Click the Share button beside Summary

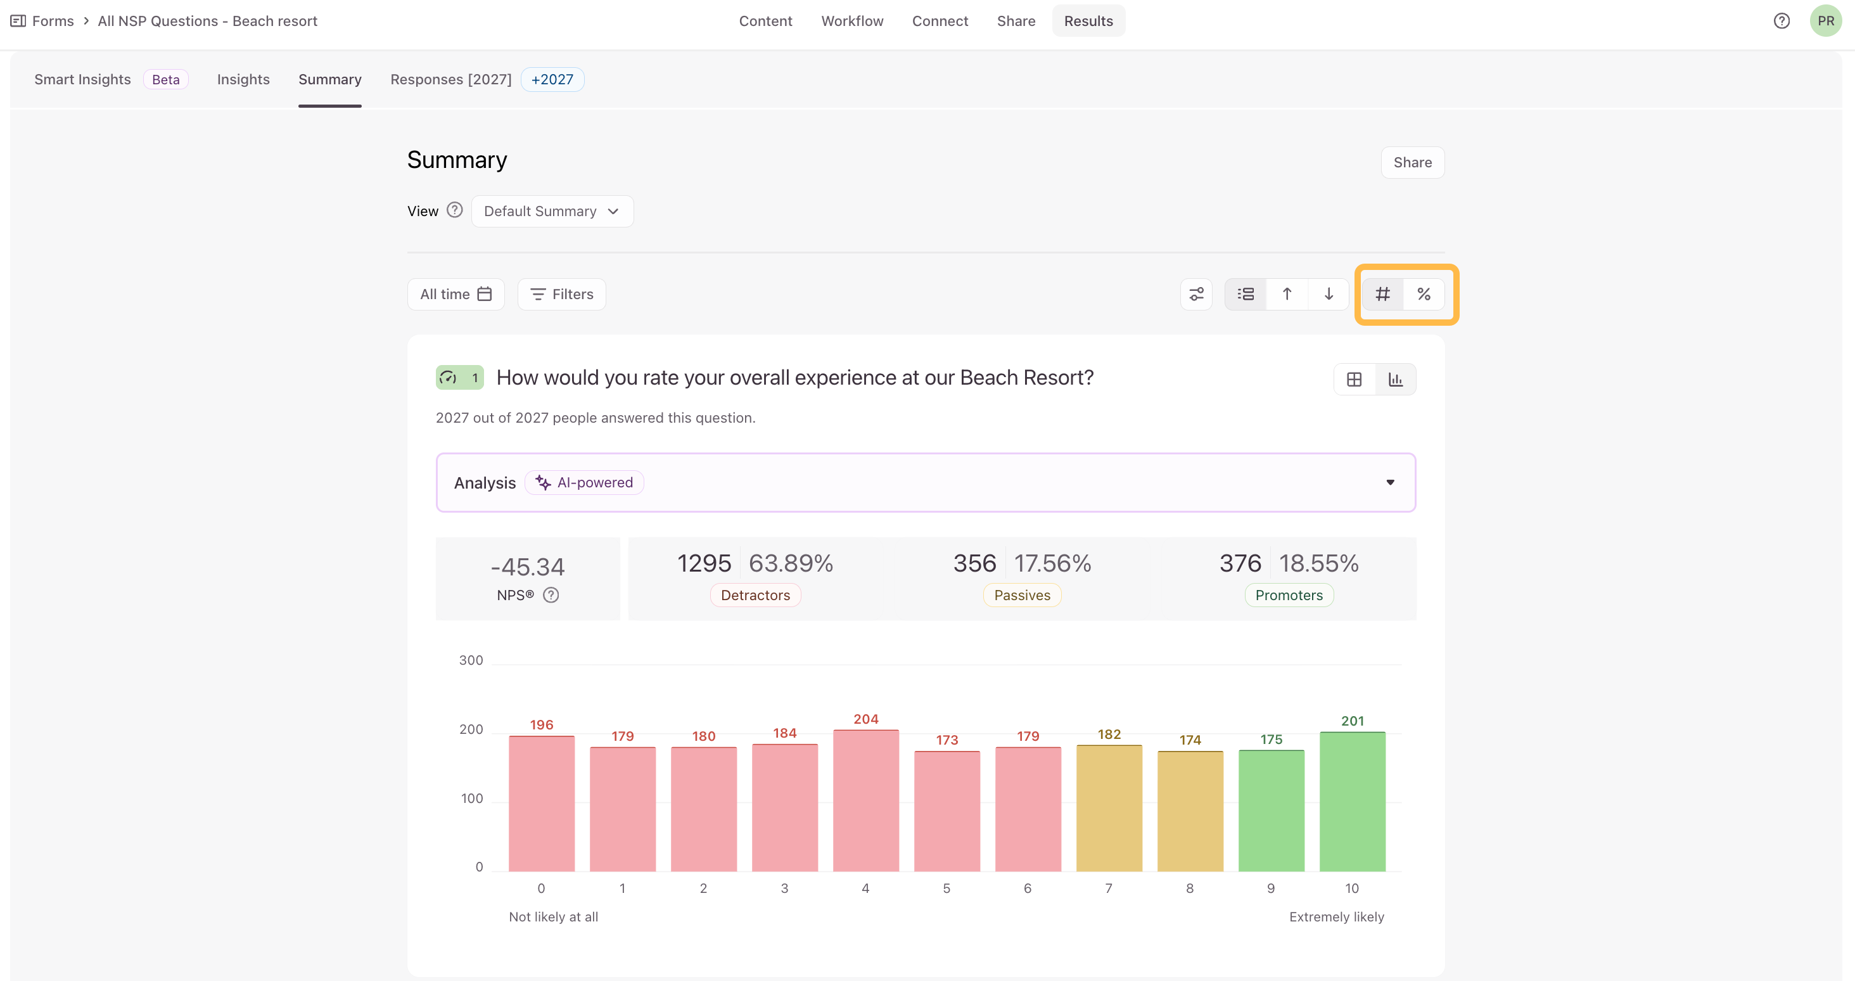1412,162
